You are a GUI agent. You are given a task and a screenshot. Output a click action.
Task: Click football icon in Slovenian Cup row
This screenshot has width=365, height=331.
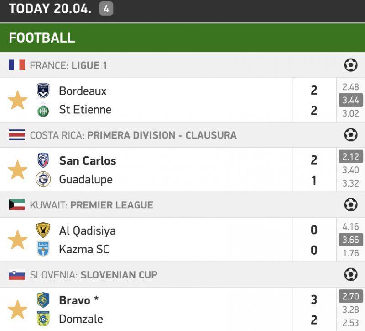(350, 275)
